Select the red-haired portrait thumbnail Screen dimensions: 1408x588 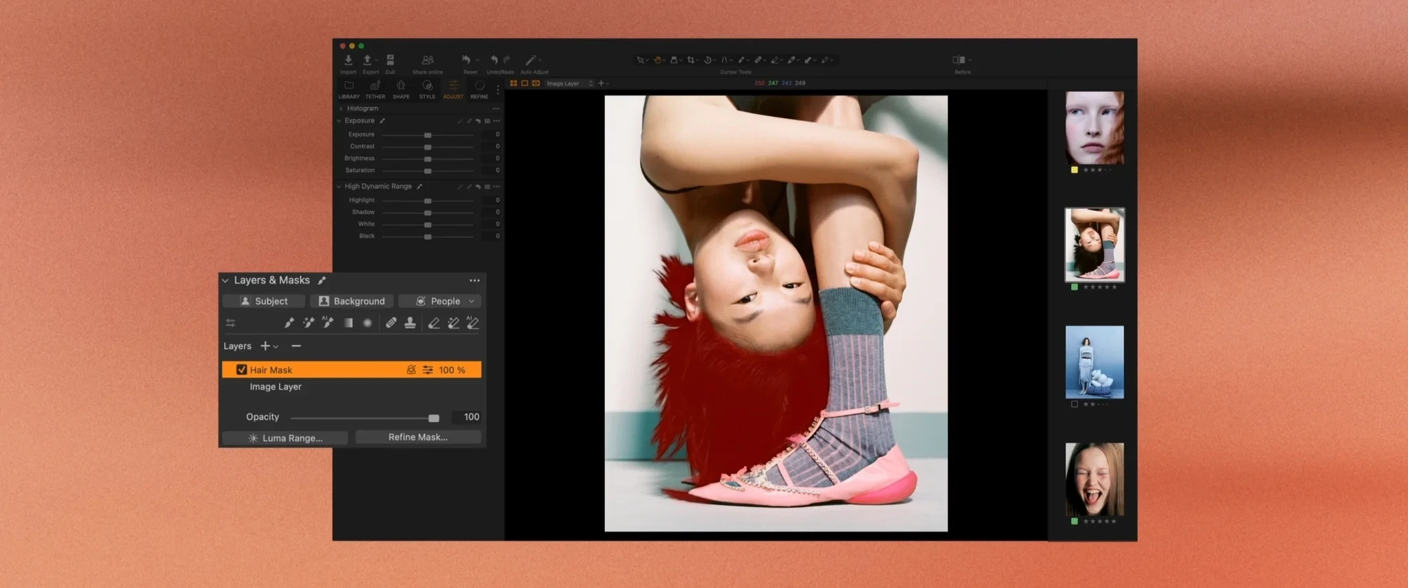click(1094, 128)
